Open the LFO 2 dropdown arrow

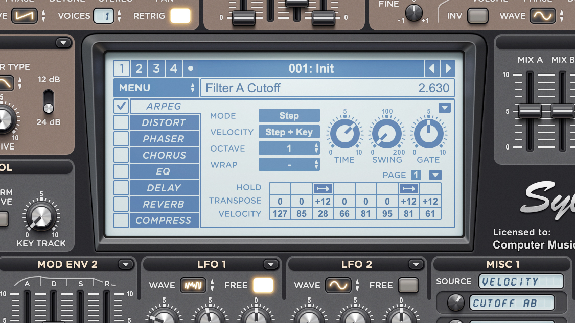(x=416, y=264)
